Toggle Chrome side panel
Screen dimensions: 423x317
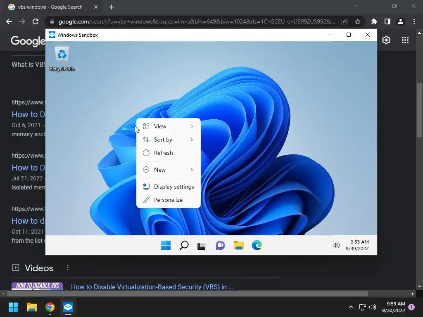(387, 21)
